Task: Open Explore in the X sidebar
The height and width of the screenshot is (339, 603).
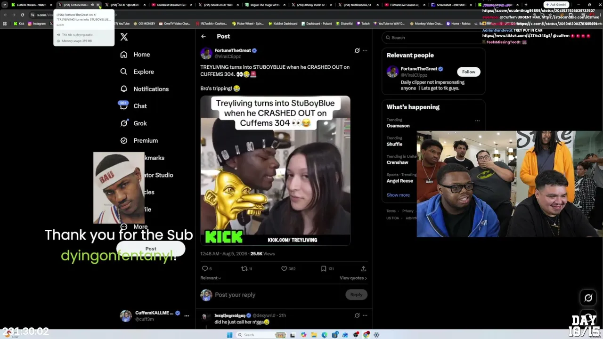Action: [137, 72]
